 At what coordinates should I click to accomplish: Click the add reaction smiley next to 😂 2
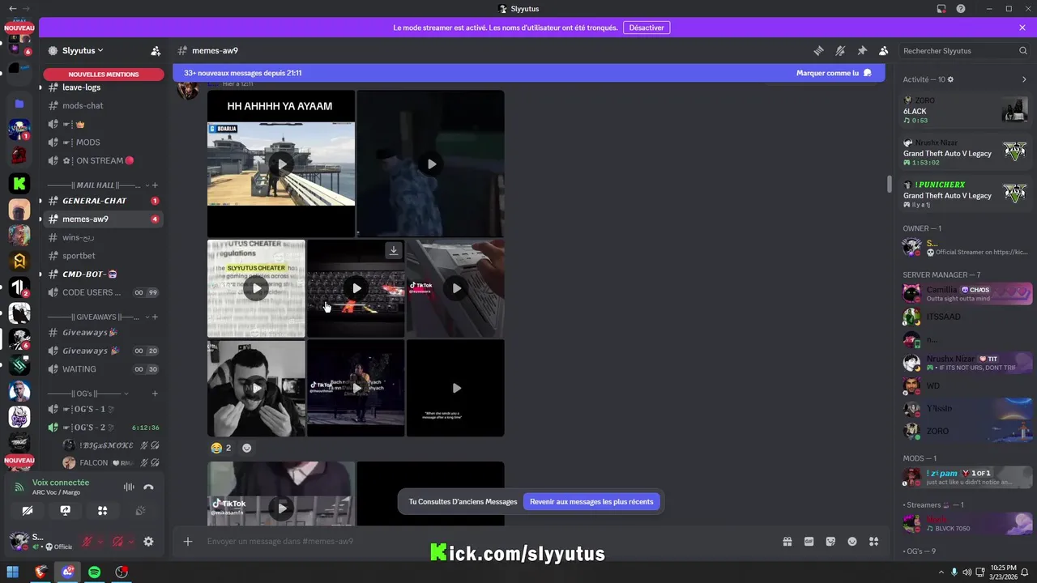[247, 448]
